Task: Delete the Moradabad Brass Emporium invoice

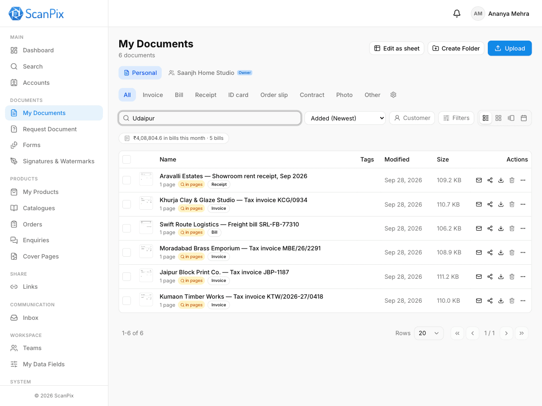Action: tap(512, 253)
